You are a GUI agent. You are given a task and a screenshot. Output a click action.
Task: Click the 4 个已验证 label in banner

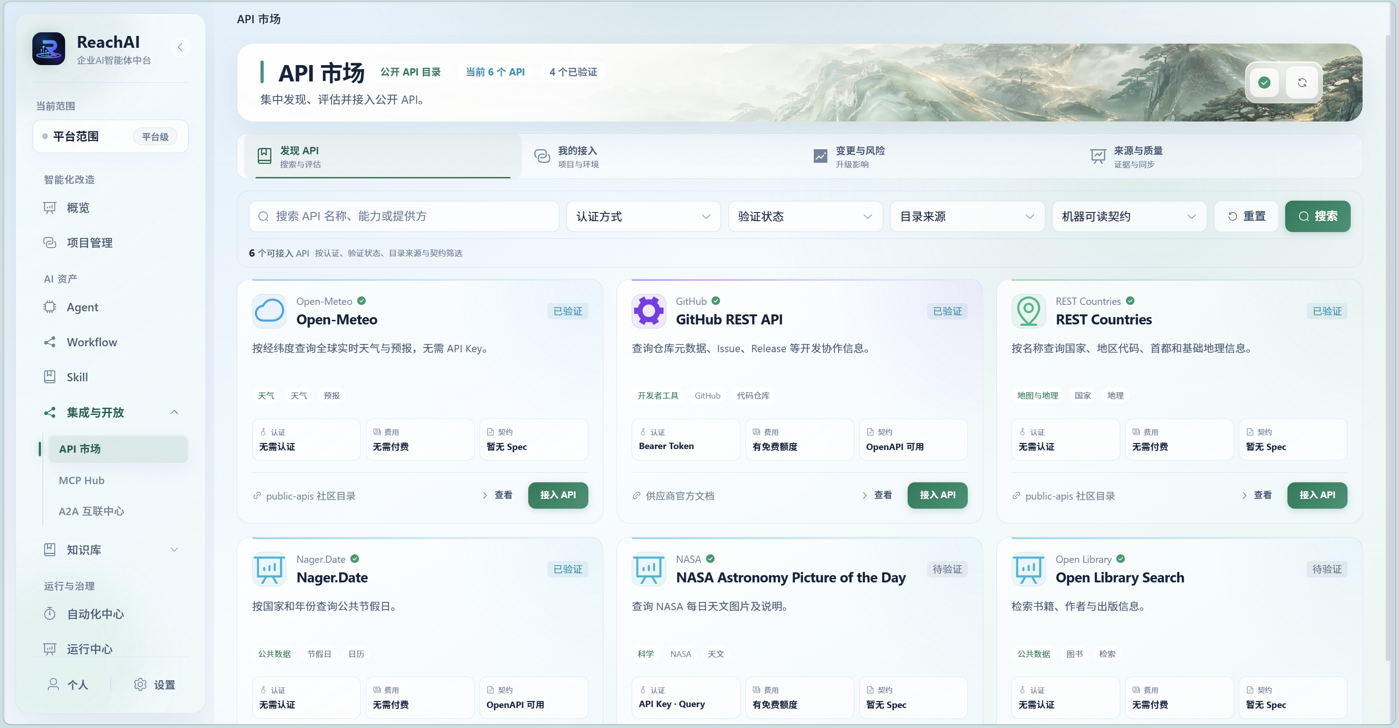[573, 72]
